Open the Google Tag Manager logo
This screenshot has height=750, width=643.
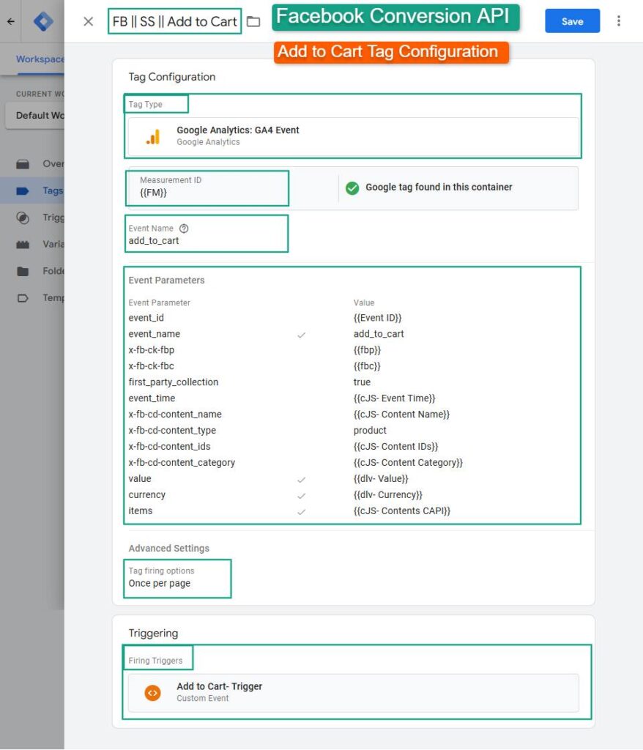43,21
